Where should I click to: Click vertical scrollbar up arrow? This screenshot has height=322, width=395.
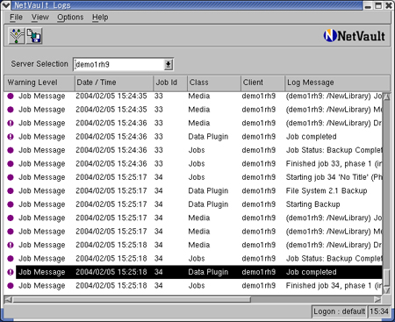(x=386, y=97)
